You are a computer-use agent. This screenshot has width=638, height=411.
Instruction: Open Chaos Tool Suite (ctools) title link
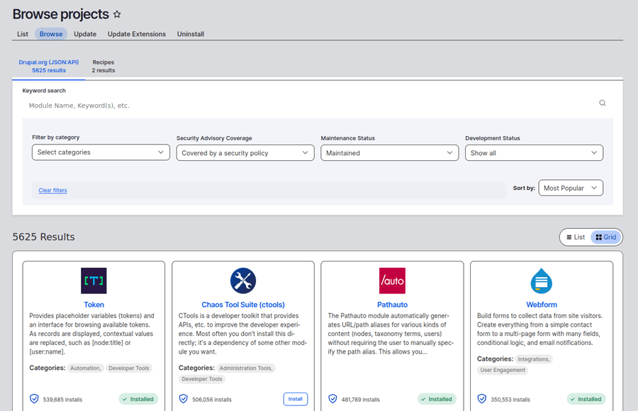click(243, 305)
